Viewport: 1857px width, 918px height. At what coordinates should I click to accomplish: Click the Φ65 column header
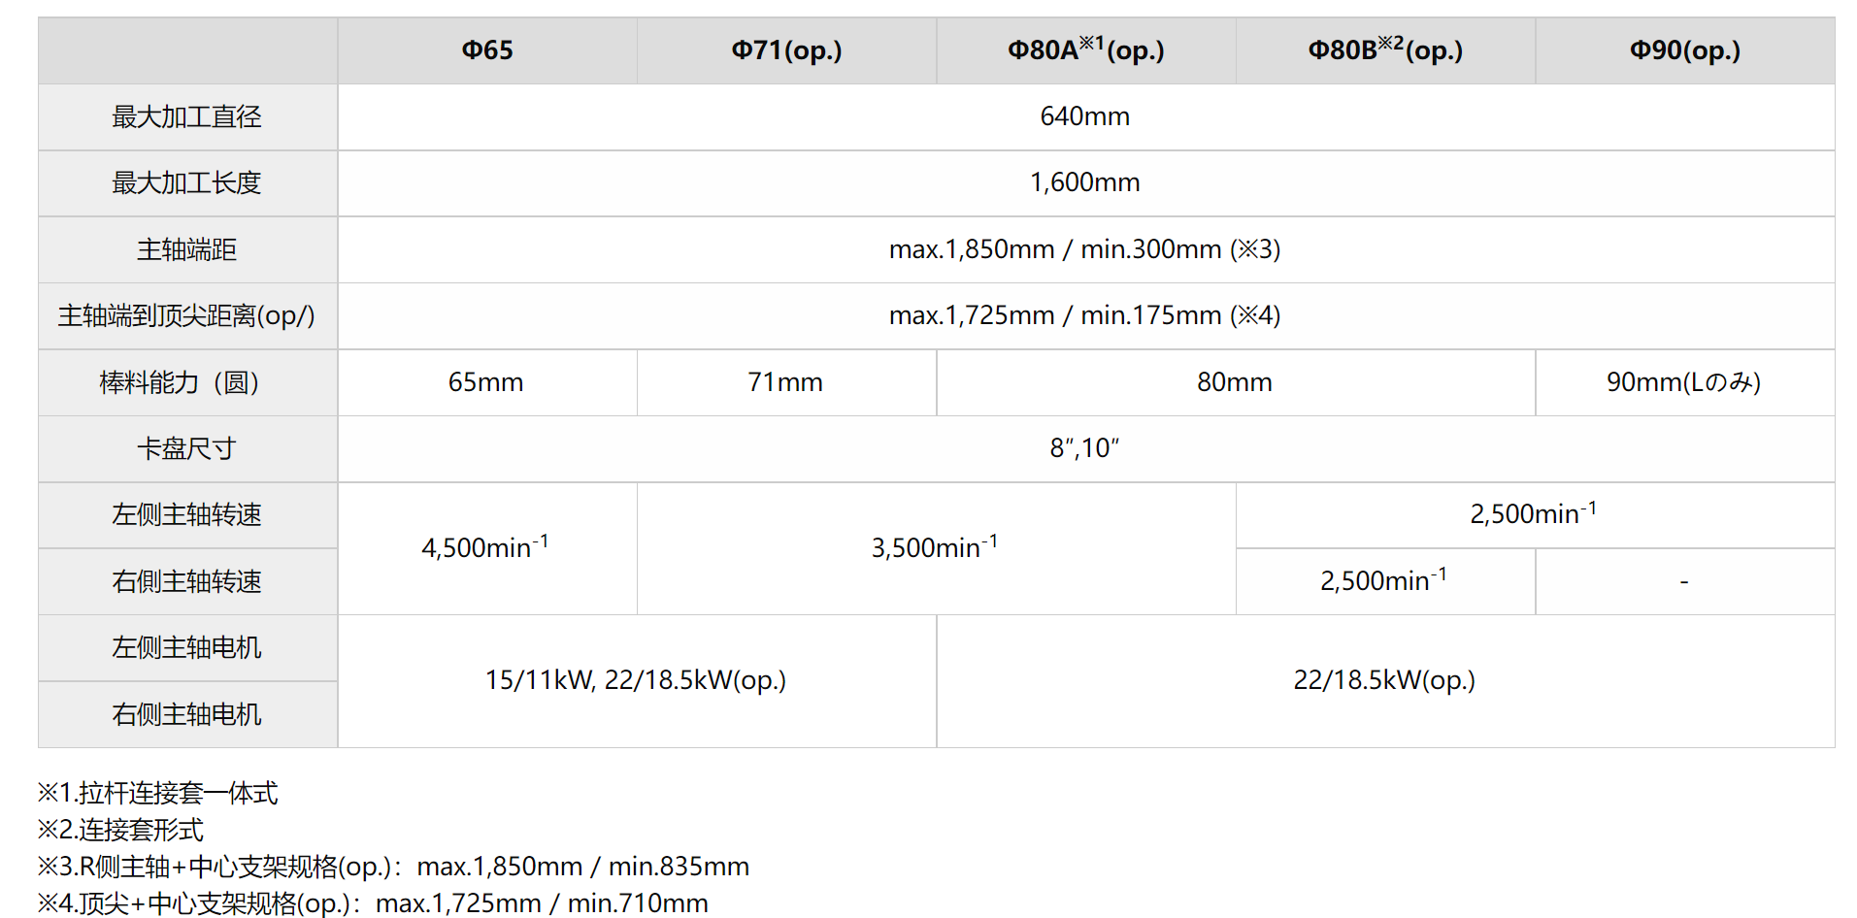point(486,50)
